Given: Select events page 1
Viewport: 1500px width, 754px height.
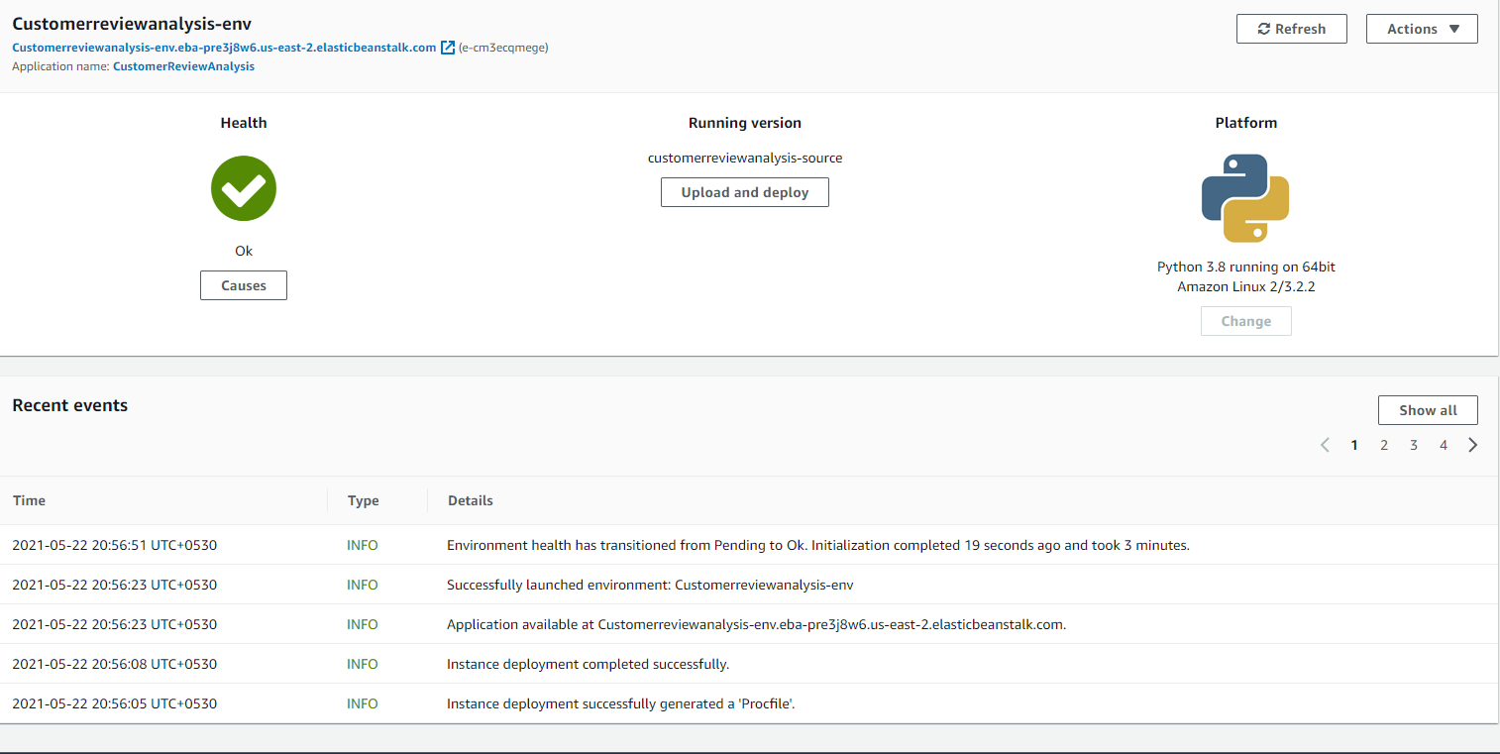Looking at the screenshot, I should (1354, 445).
